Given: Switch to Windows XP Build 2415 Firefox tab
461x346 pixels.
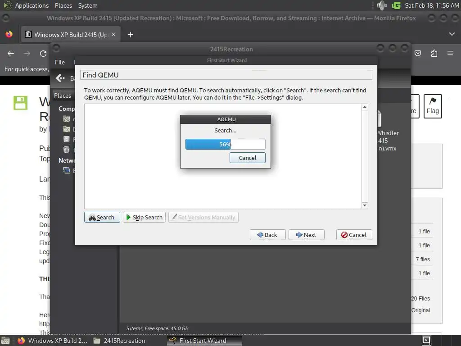Looking at the screenshot, I should [x=71, y=35].
